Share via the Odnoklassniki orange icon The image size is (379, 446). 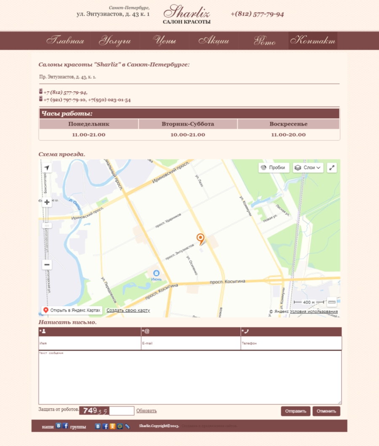tap(112, 426)
